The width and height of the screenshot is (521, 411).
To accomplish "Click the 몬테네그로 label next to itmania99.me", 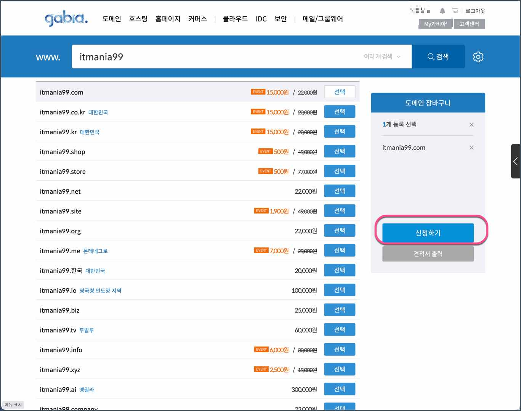I will point(95,251).
